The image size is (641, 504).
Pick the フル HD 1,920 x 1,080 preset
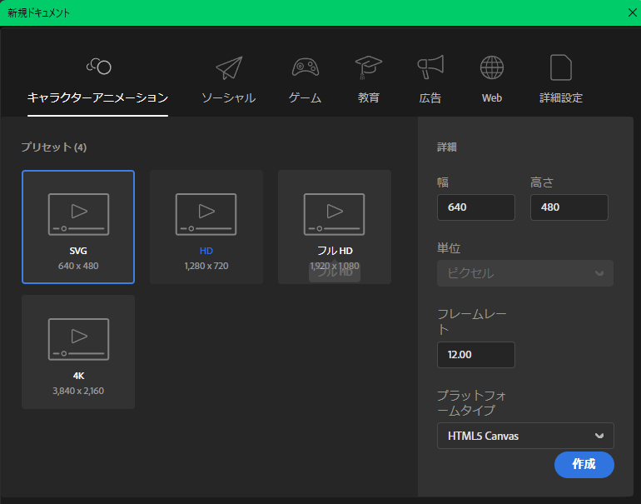coord(335,227)
